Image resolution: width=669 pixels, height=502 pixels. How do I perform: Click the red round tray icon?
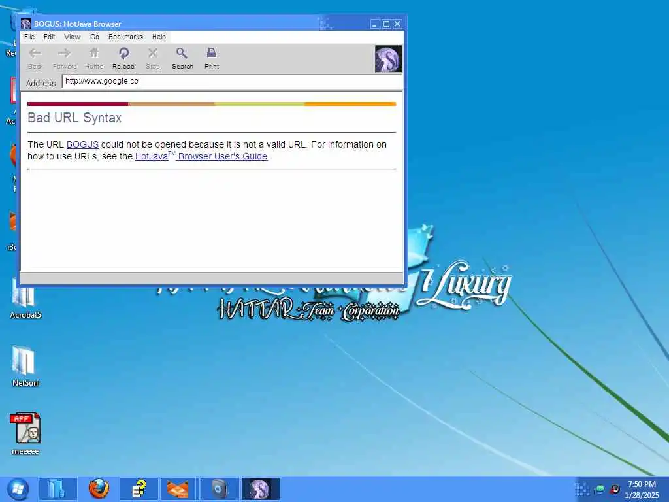[x=615, y=489]
